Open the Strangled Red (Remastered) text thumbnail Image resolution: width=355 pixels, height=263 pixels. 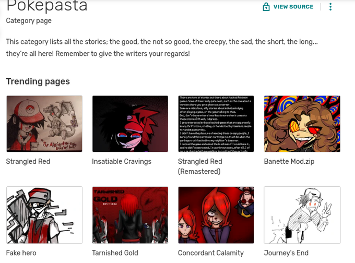click(x=216, y=124)
